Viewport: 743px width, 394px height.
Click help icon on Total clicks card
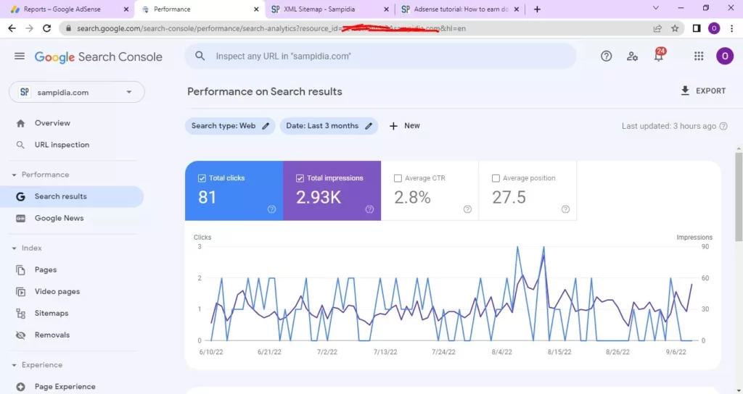pyautogui.click(x=271, y=209)
